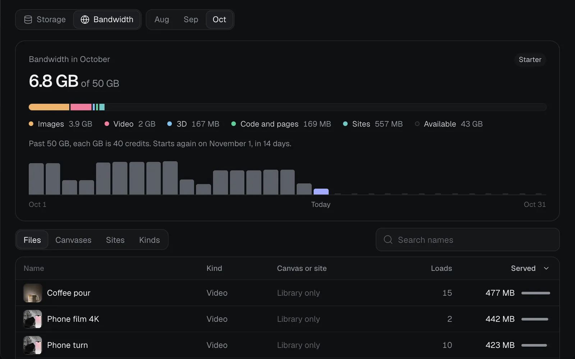
Task: Select the Phone film 4K file name
Action: coord(73,319)
